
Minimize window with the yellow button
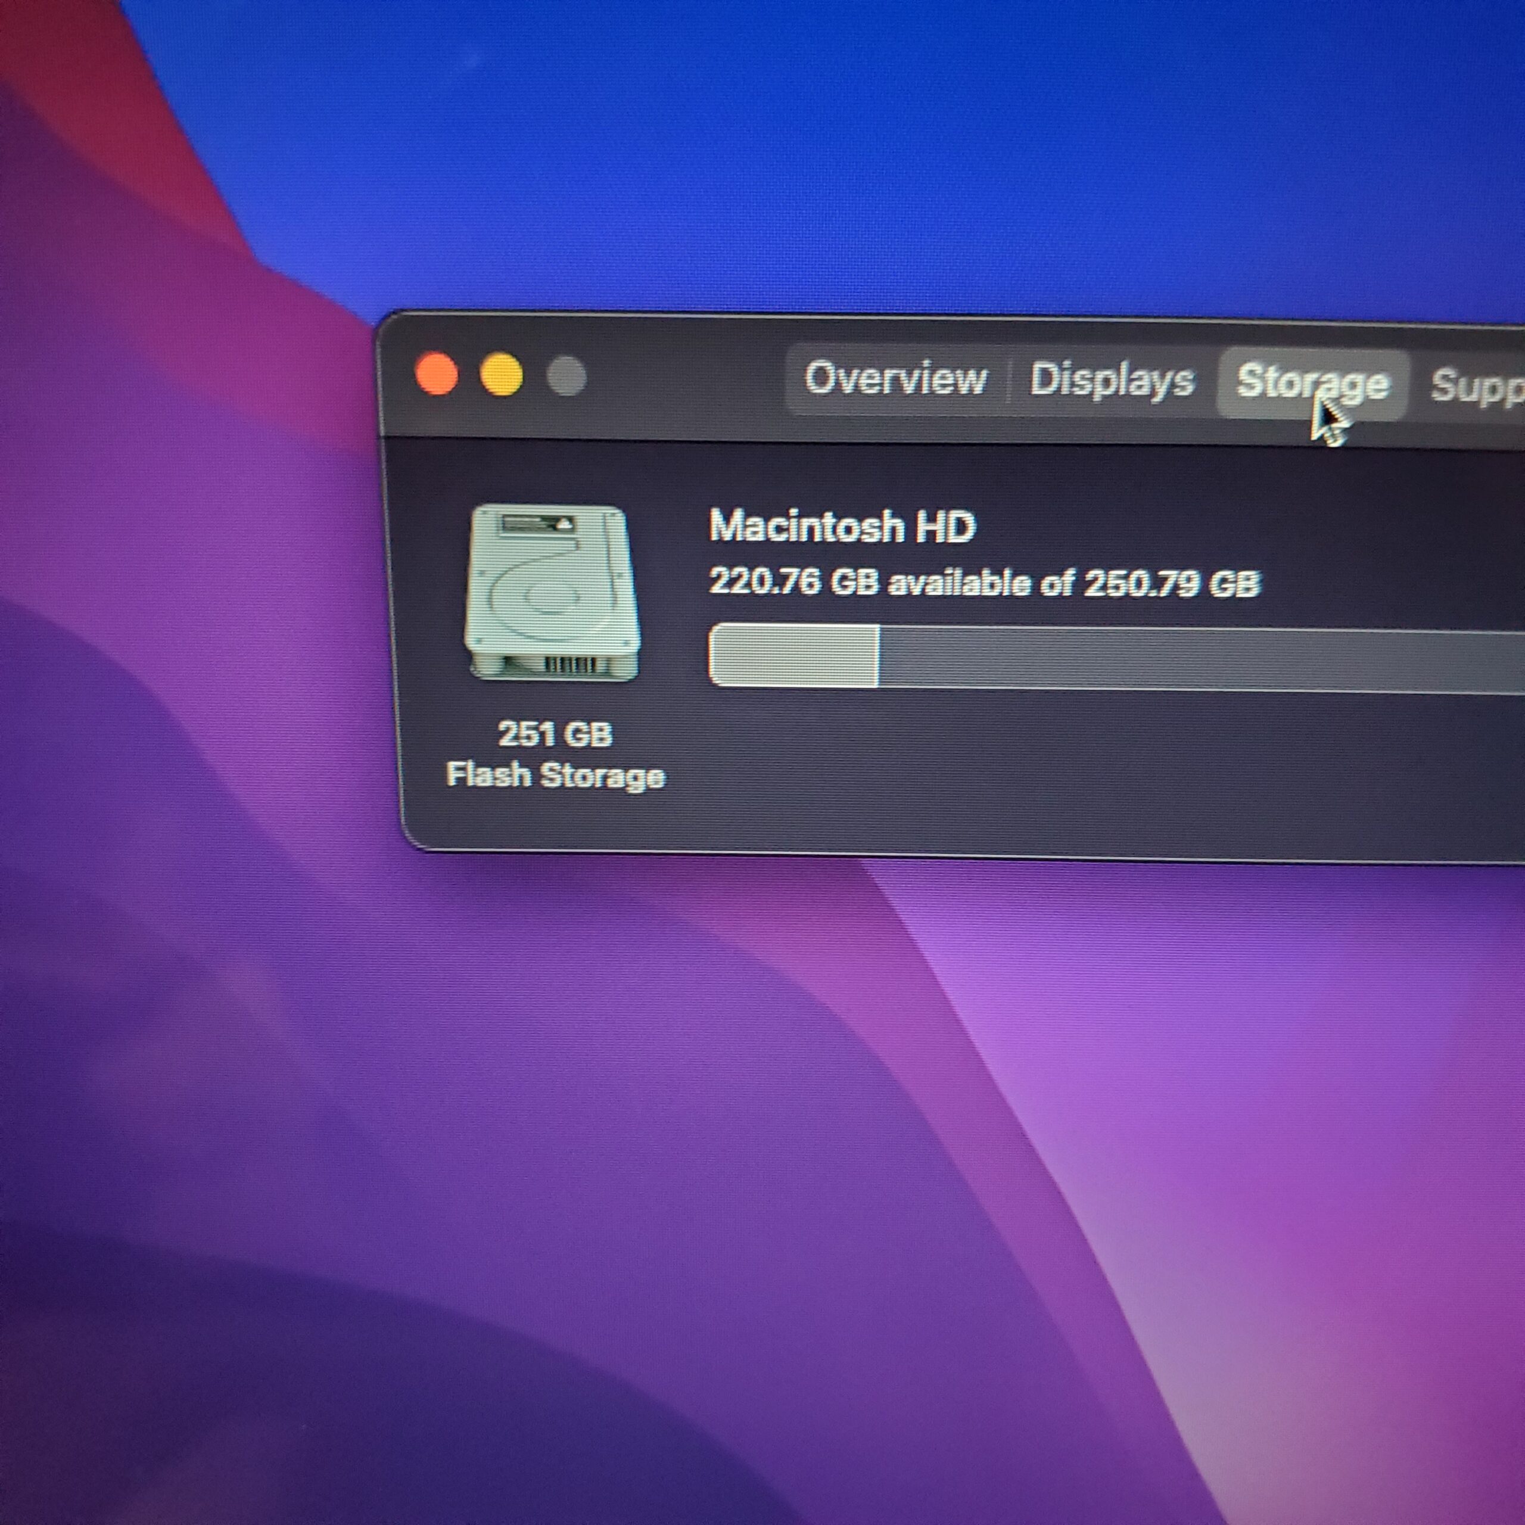coord(502,375)
